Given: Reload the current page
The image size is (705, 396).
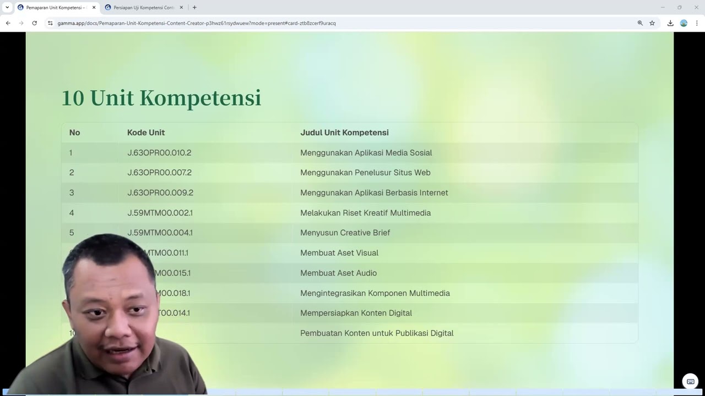Looking at the screenshot, I should [x=35, y=23].
